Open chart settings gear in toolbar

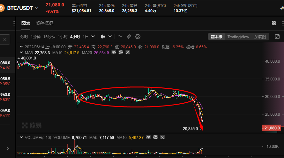tap(138, 37)
